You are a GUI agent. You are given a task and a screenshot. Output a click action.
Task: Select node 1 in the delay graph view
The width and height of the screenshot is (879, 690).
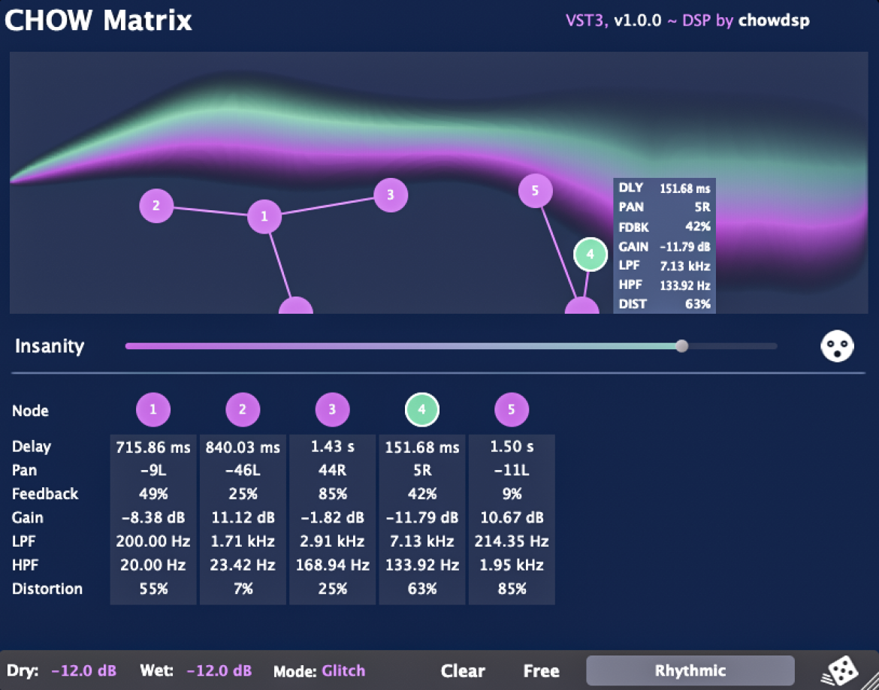pyautogui.click(x=264, y=217)
